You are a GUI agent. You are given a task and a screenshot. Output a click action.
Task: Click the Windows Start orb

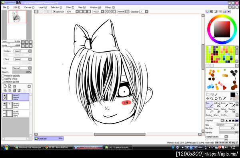tap(6, 148)
